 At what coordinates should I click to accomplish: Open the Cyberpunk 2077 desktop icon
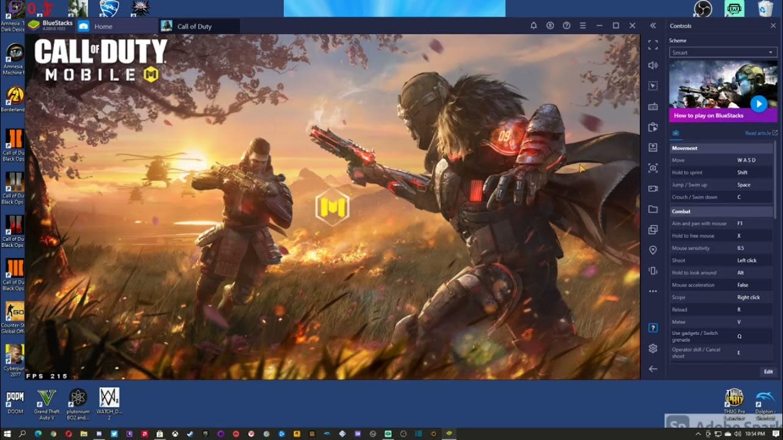click(13, 360)
